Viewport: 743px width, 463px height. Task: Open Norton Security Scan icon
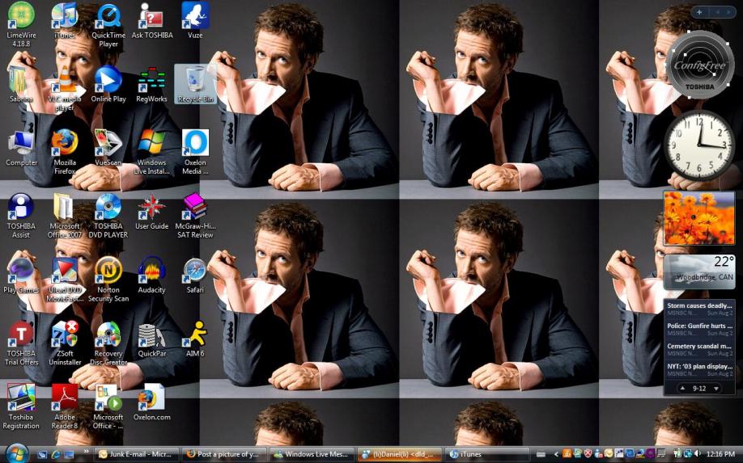coord(108,270)
